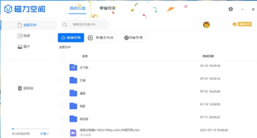Click date 07-11 20:04:23 of 电视剧
Viewport: 257px width, 138px height.
[x=210, y=117]
